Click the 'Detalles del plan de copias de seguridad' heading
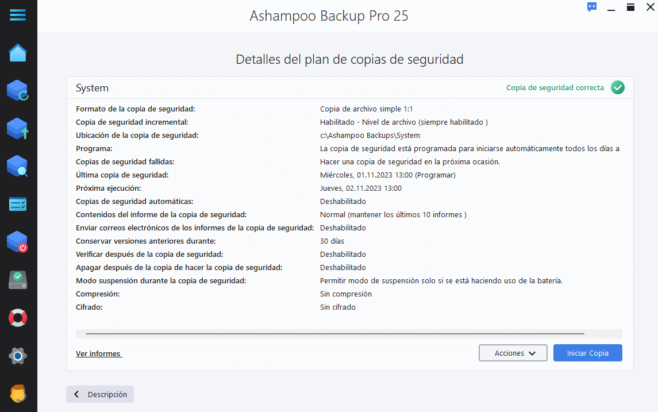This screenshot has width=658, height=412. point(349,60)
